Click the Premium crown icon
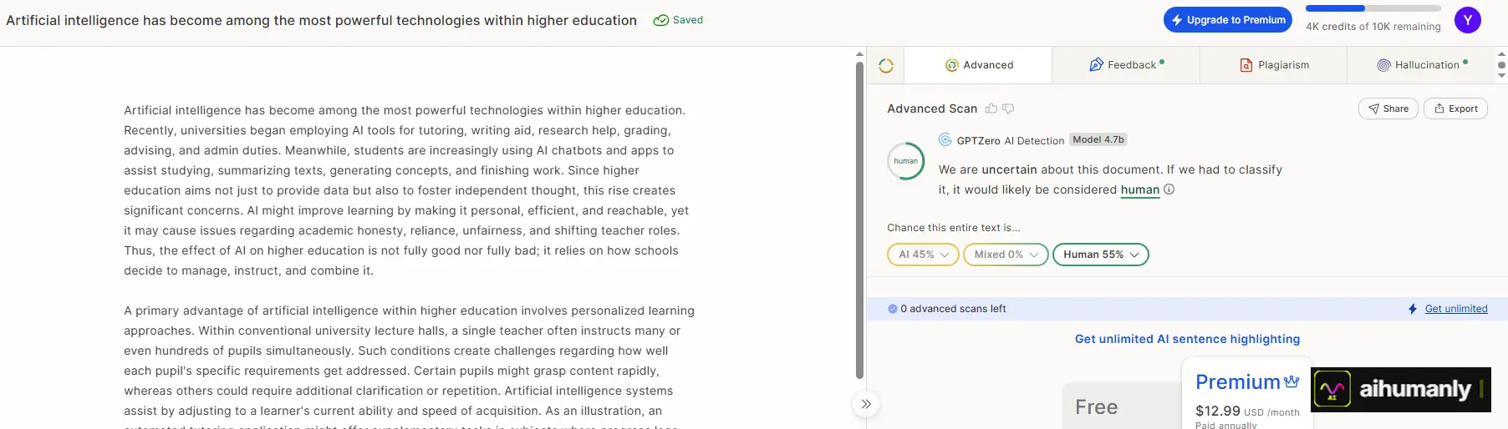This screenshot has width=1508, height=429. 1291,381
